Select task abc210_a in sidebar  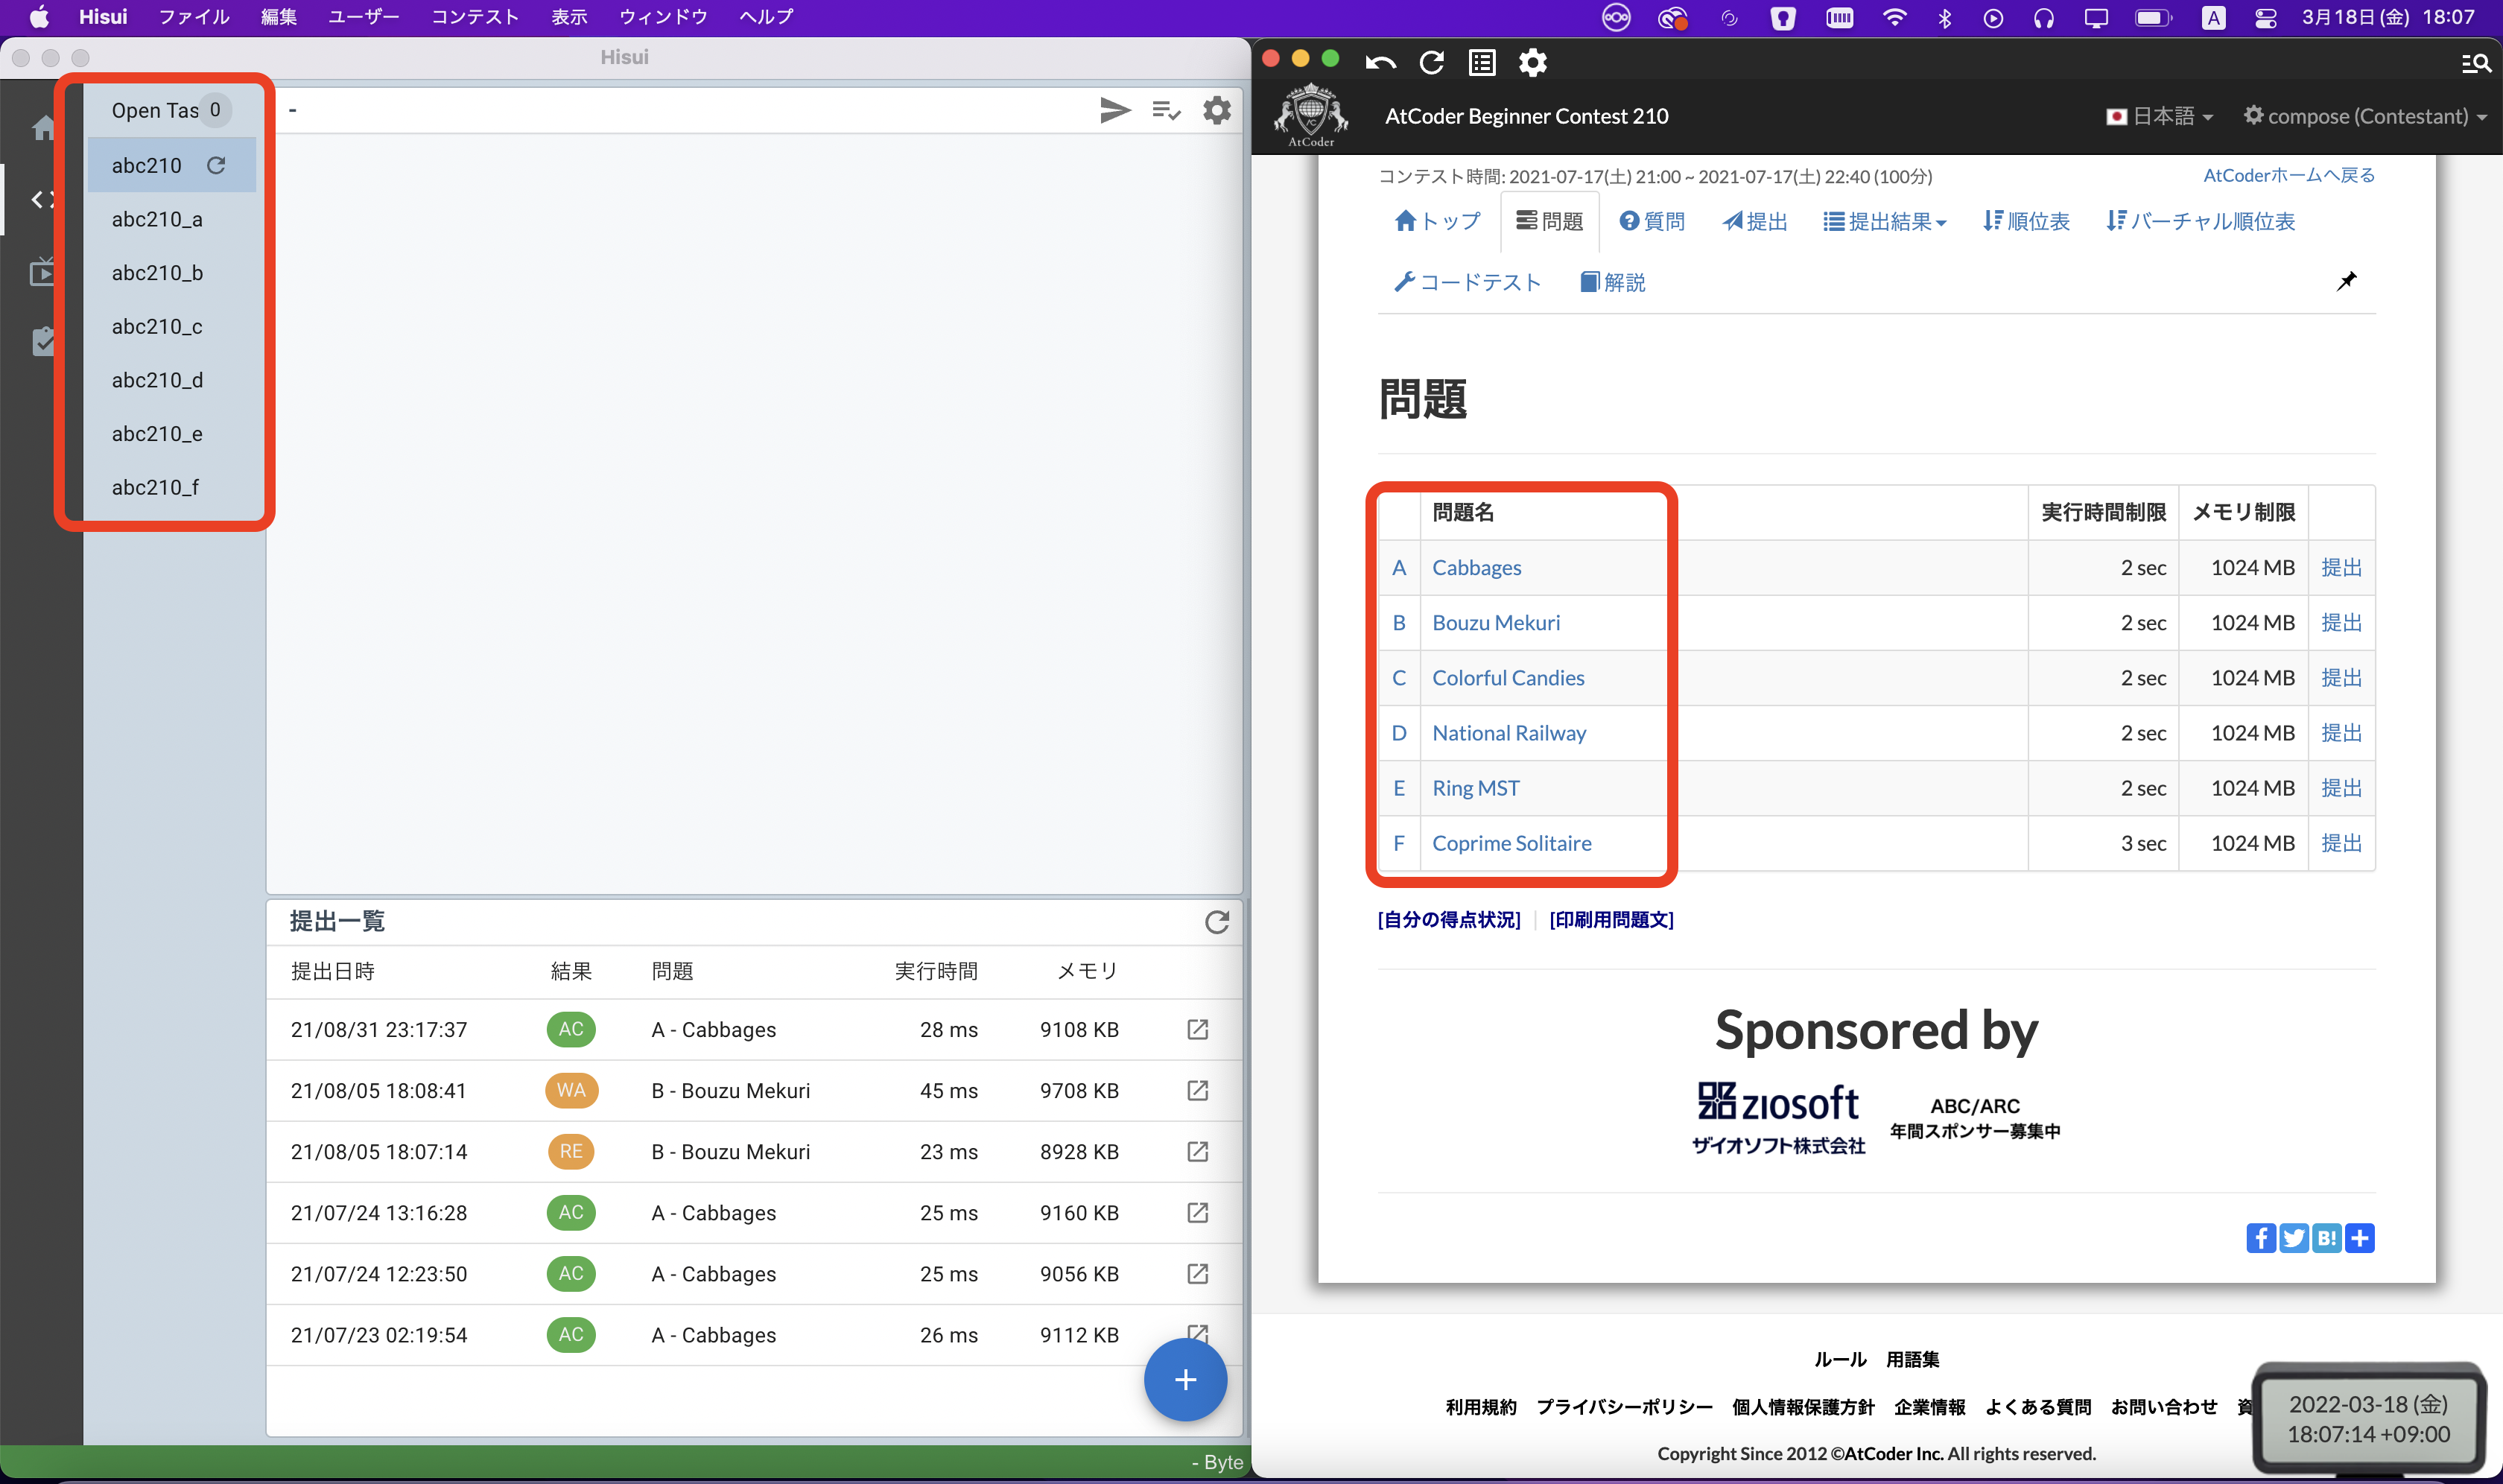click(157, 219)
